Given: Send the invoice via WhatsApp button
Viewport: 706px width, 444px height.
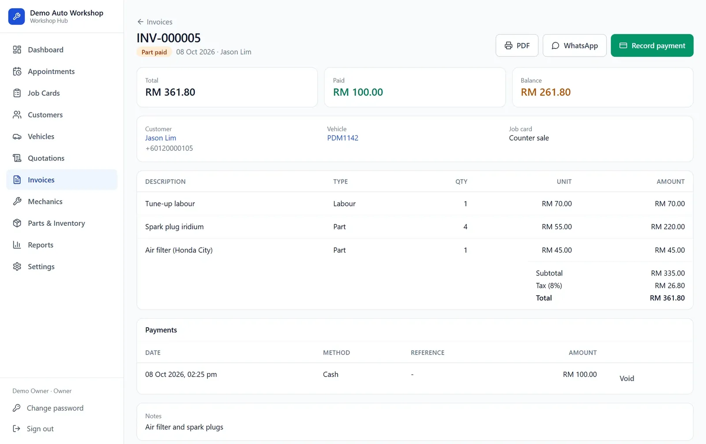Looking at the screenshot, I should click(575, 45).
